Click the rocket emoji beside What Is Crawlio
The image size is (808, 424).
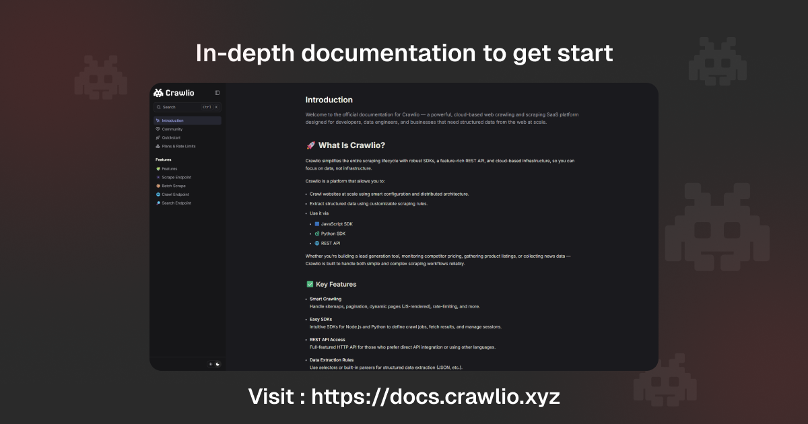(310, 145)
